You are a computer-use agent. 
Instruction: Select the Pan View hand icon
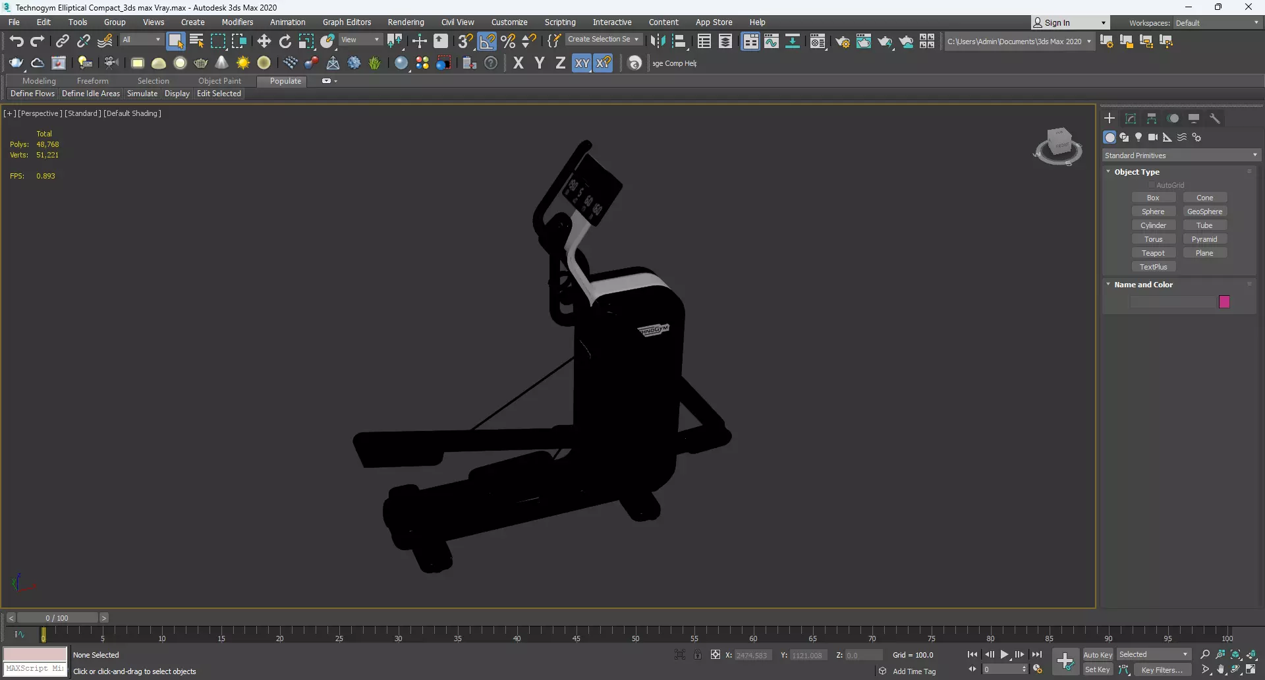(1221, 669)
